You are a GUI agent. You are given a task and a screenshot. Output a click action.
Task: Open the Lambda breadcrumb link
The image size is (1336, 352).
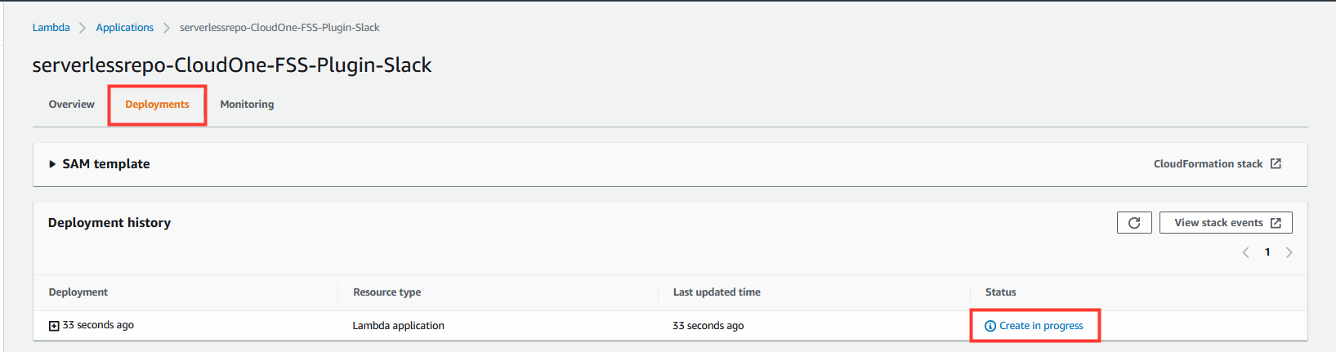click(x=51, y=27)
